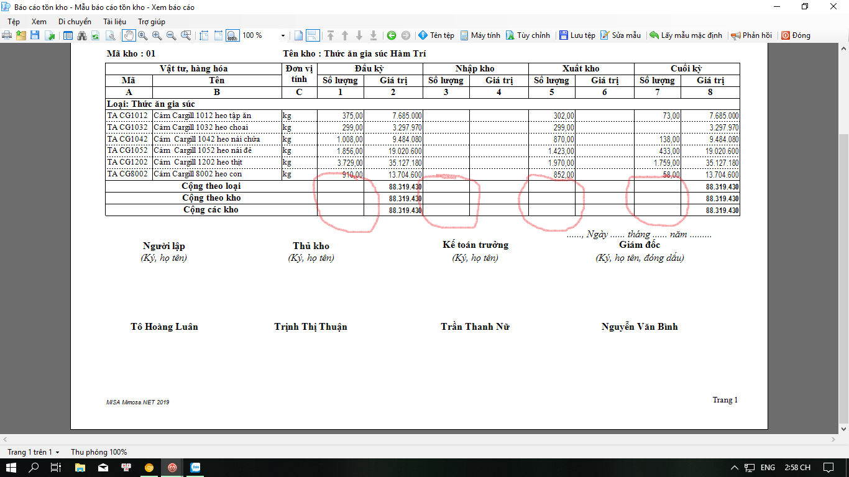Click Lấy mẫu mặc định button
Viewport: 849px width, 477px height.
(686, 35)
